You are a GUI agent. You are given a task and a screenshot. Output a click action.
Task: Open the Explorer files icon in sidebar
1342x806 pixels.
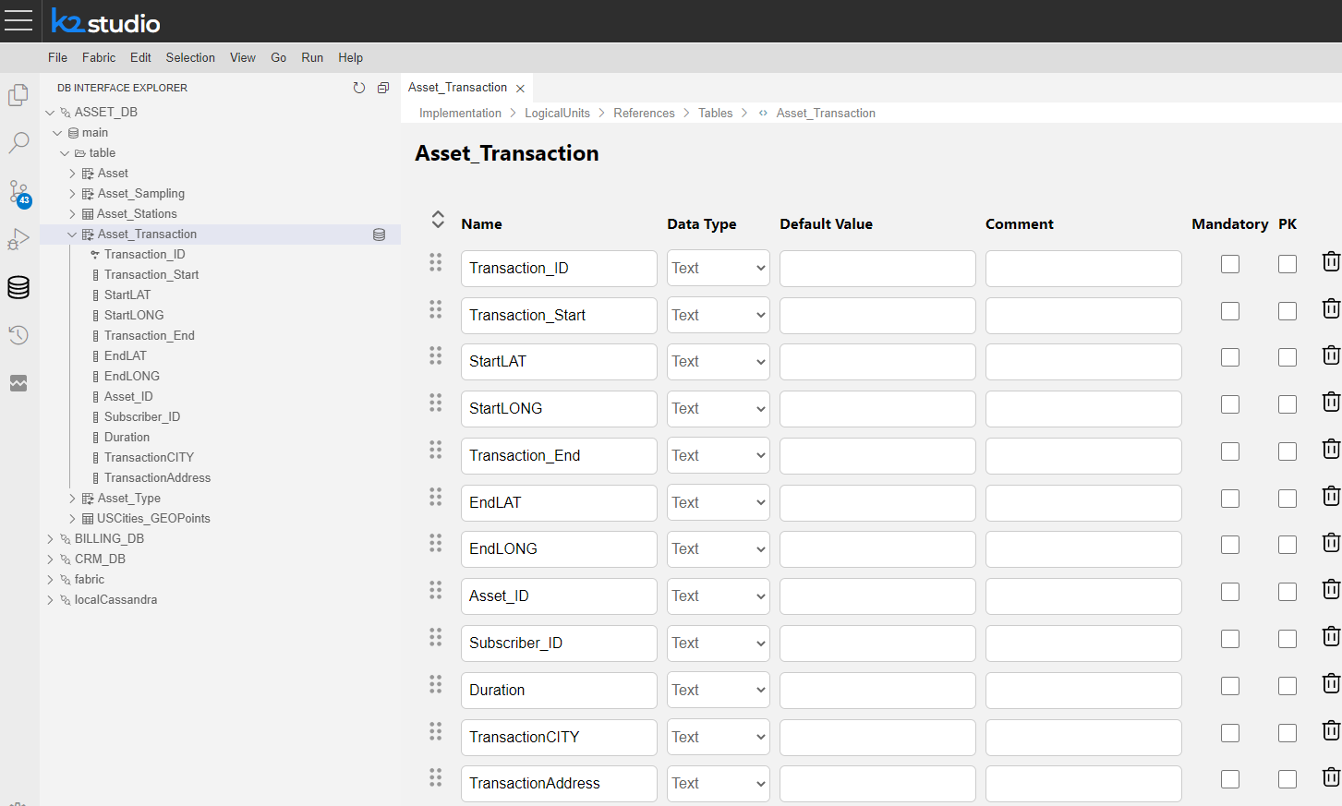(x=18, y=95)
